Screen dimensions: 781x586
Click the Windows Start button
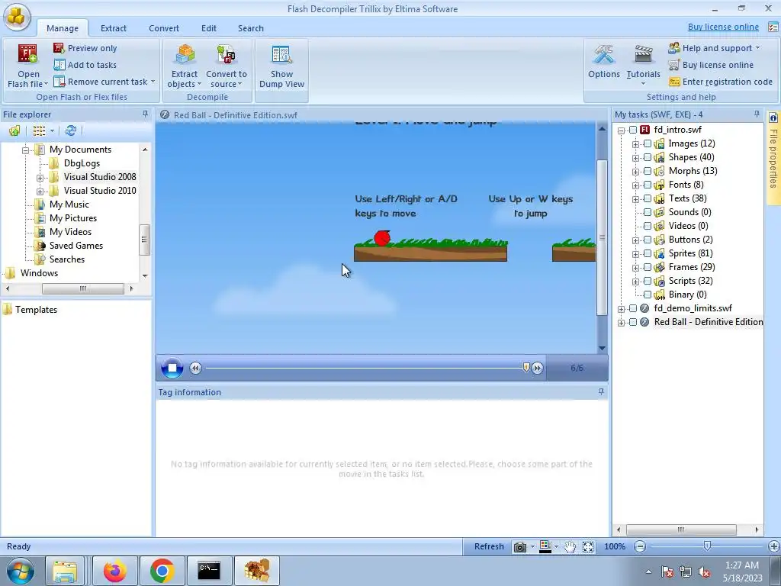pyautogui.click(x=21, y=571)
